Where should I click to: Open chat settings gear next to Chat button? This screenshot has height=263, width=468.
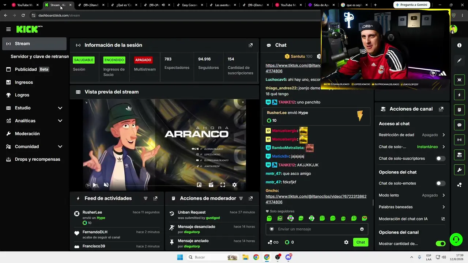point(346,242)
